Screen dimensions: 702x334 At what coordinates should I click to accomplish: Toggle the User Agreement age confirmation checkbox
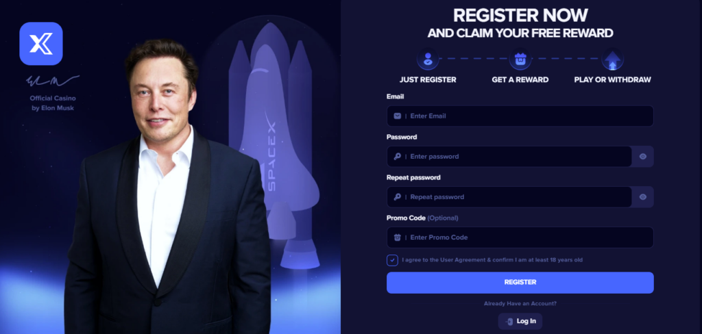pos(392,260)
